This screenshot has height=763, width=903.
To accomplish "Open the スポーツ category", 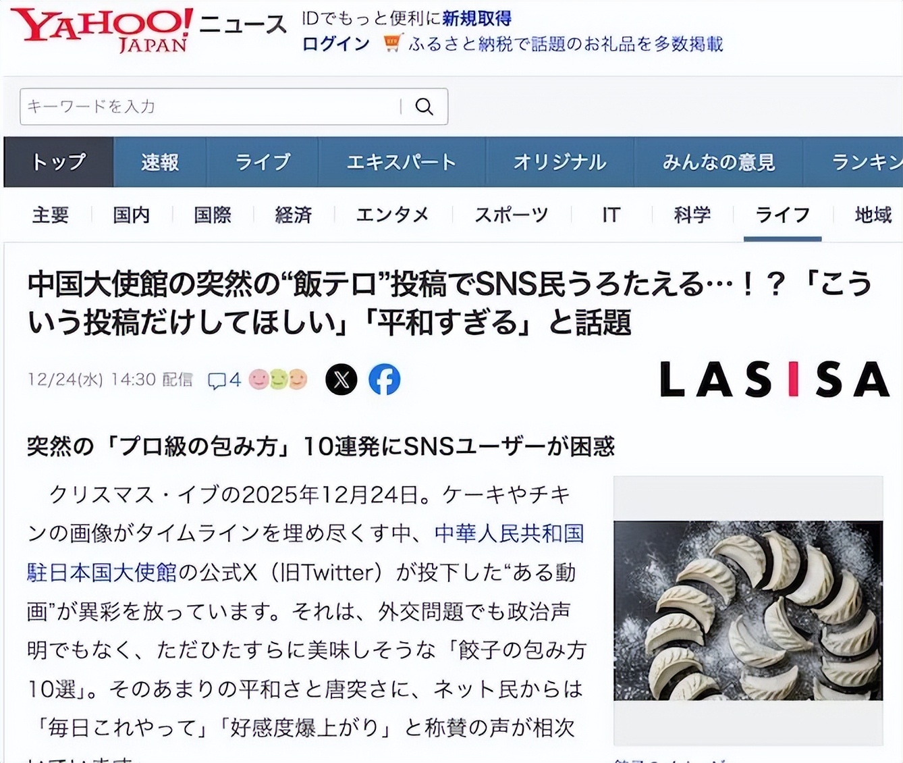I will (512, 215).
